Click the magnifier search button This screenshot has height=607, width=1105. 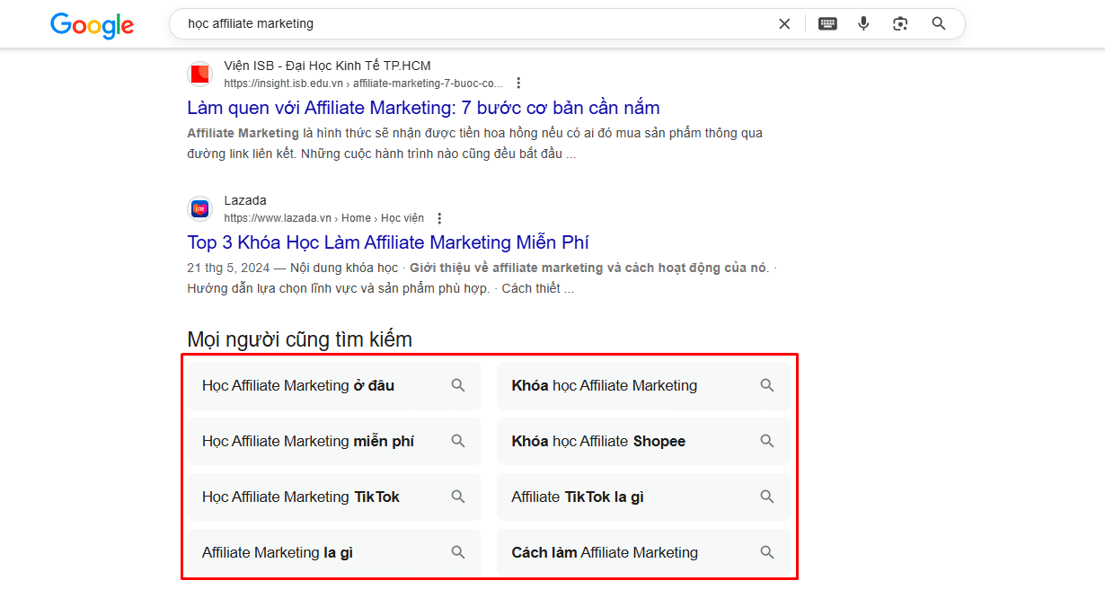pos(939,24)
